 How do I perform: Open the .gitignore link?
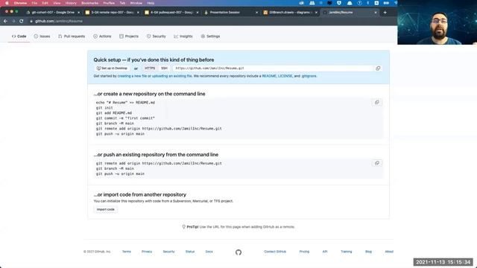coord(309,76)
